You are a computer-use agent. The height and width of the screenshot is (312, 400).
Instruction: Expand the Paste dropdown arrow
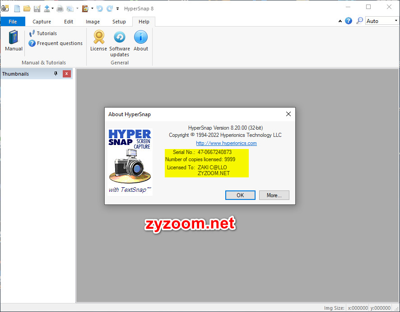92,9
